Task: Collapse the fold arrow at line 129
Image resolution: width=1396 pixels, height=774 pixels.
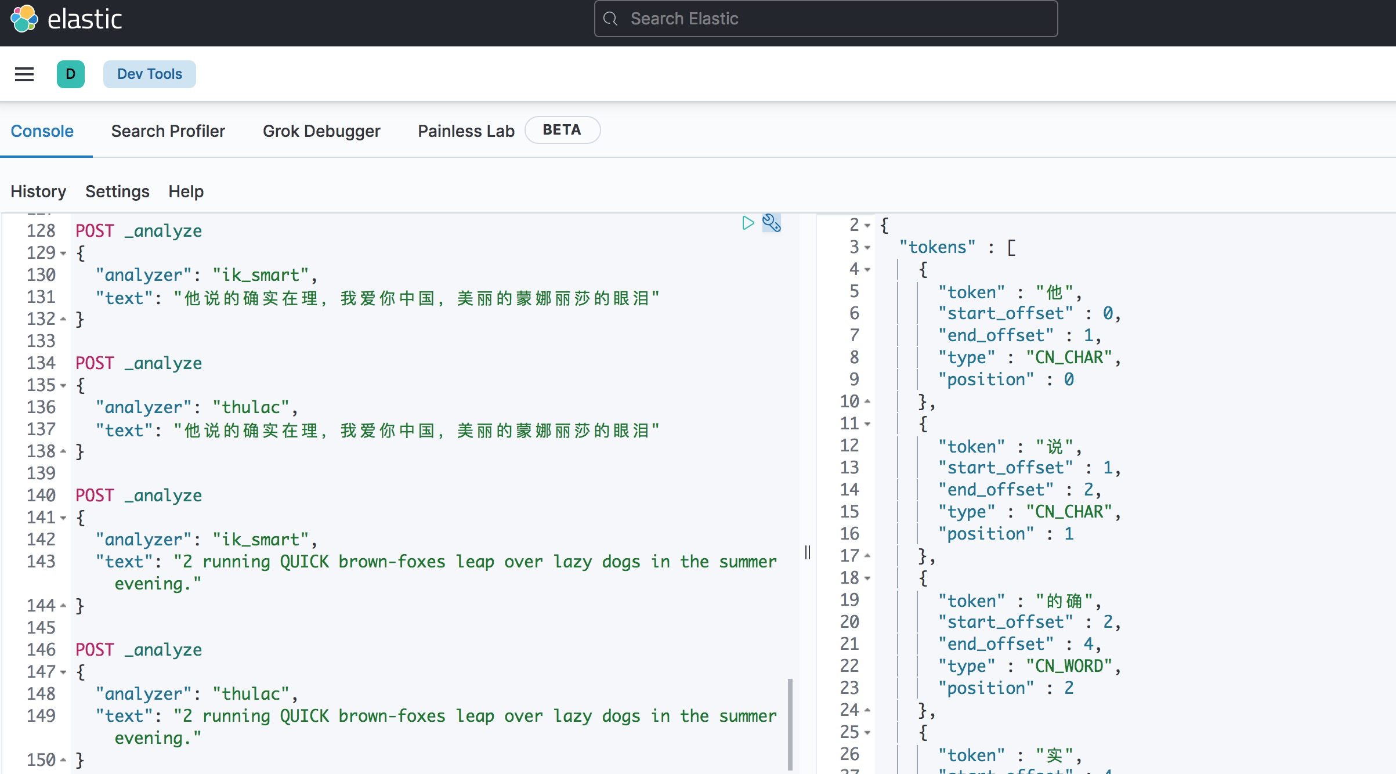Action: click(63, 254)
